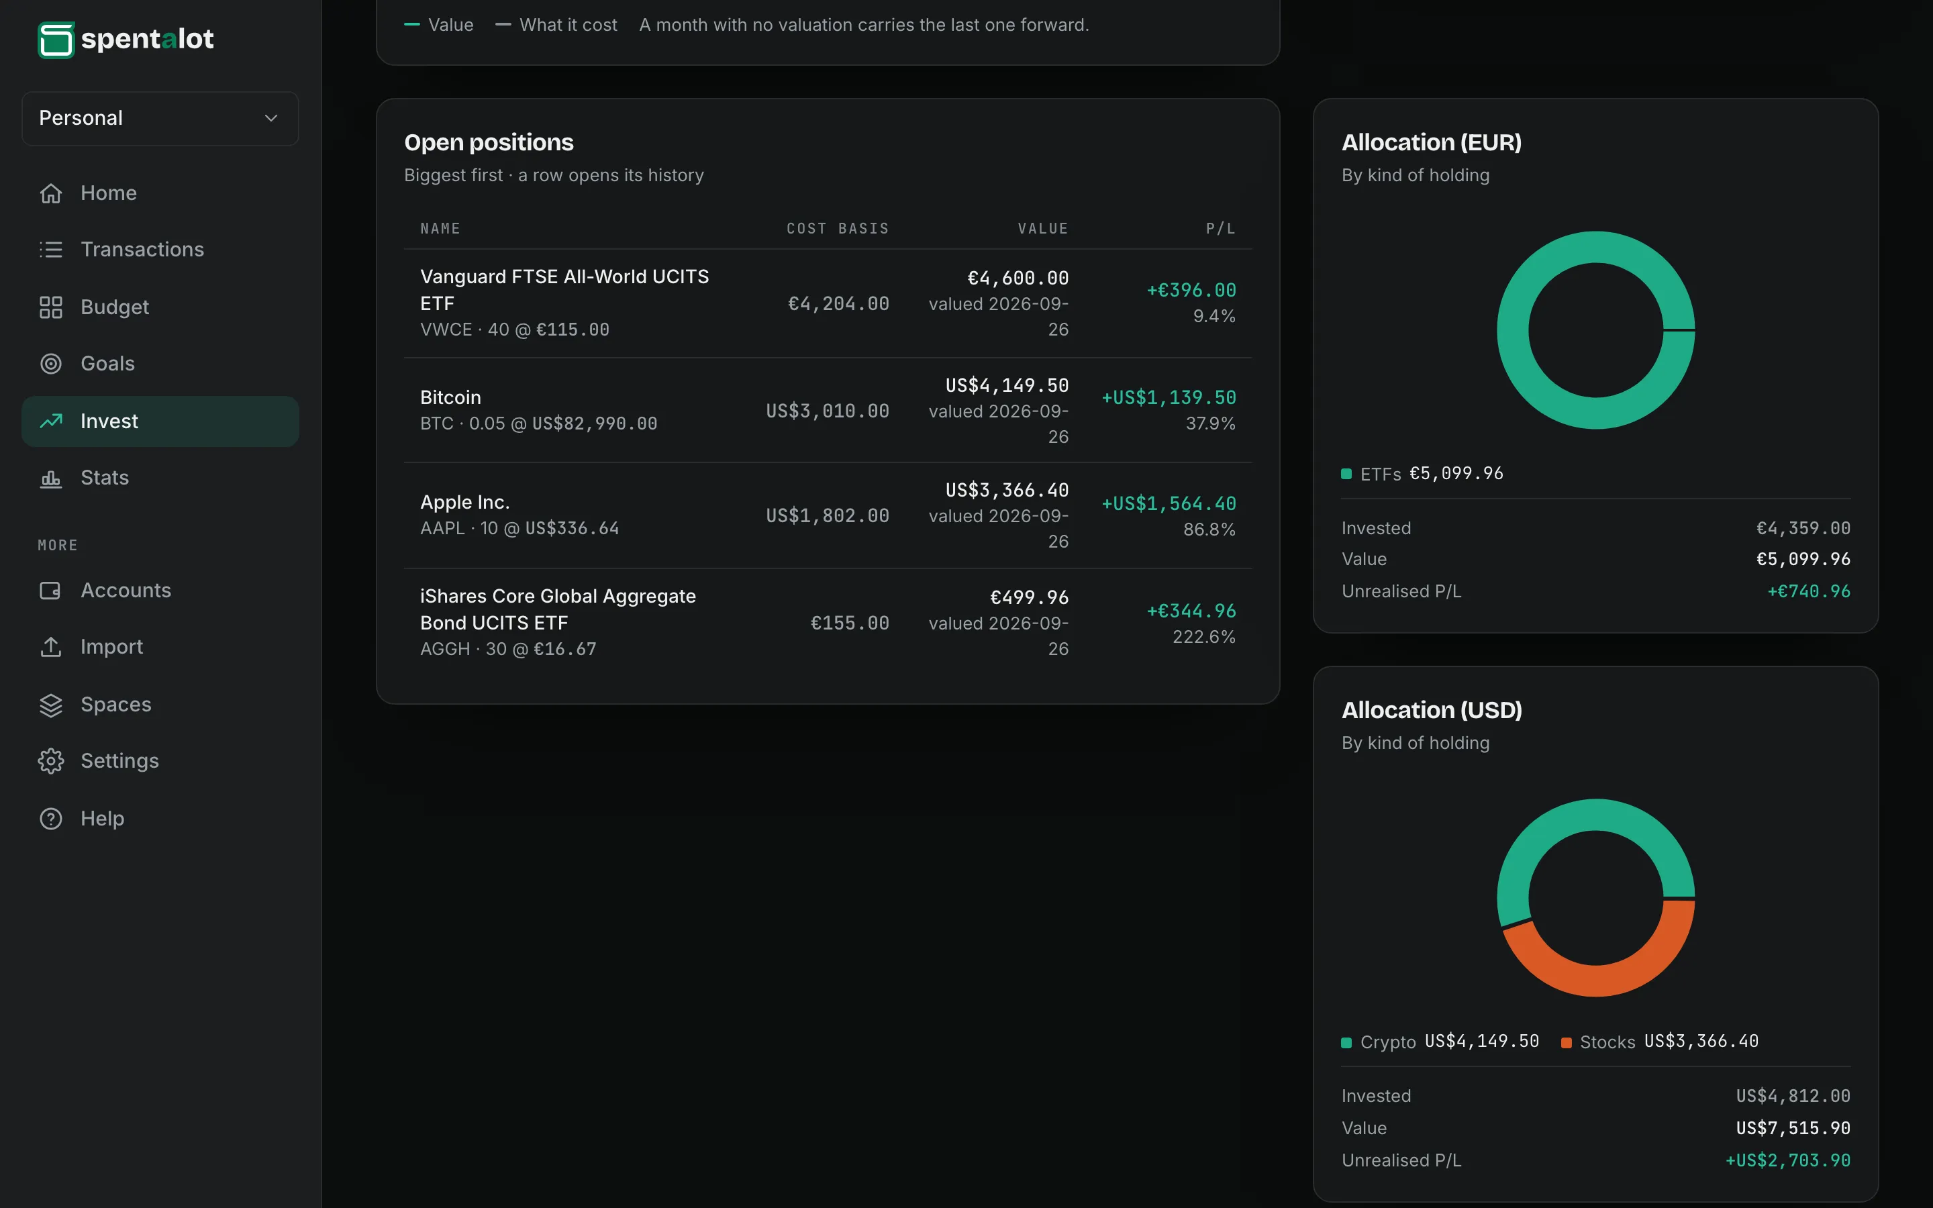Open iShares Core Global Aggregate Bond row
1933x1208 pixels.
click(828, 622)
